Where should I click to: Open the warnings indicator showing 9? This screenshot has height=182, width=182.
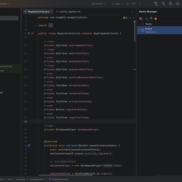tap(125, 18)
